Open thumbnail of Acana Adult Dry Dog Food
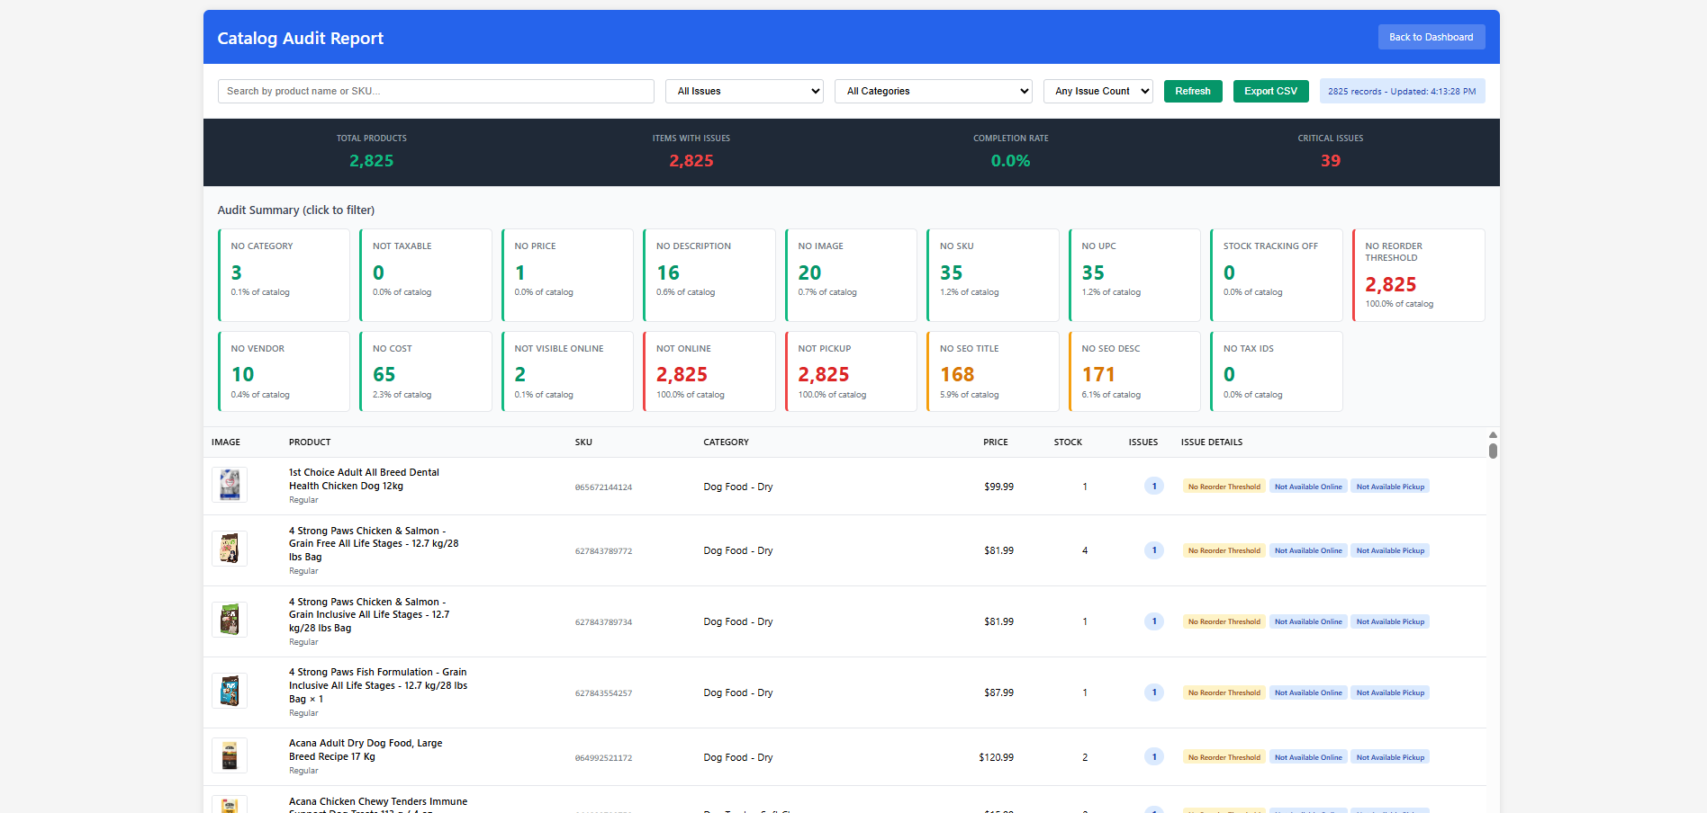The image size is (1707, 813). click(x=230, y=755)
